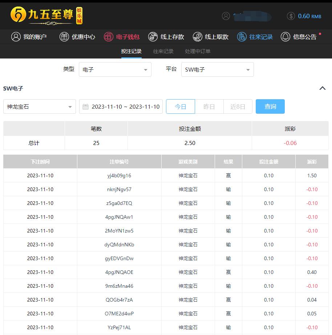Click the 查询 search button
Image resolution: width=332 pixels, height=335 pixels.
pos(270,106)
